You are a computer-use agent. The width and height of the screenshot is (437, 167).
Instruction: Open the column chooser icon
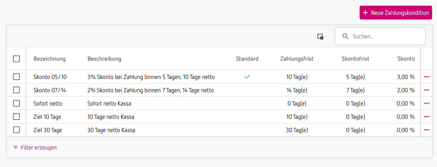tap(320, 37)
